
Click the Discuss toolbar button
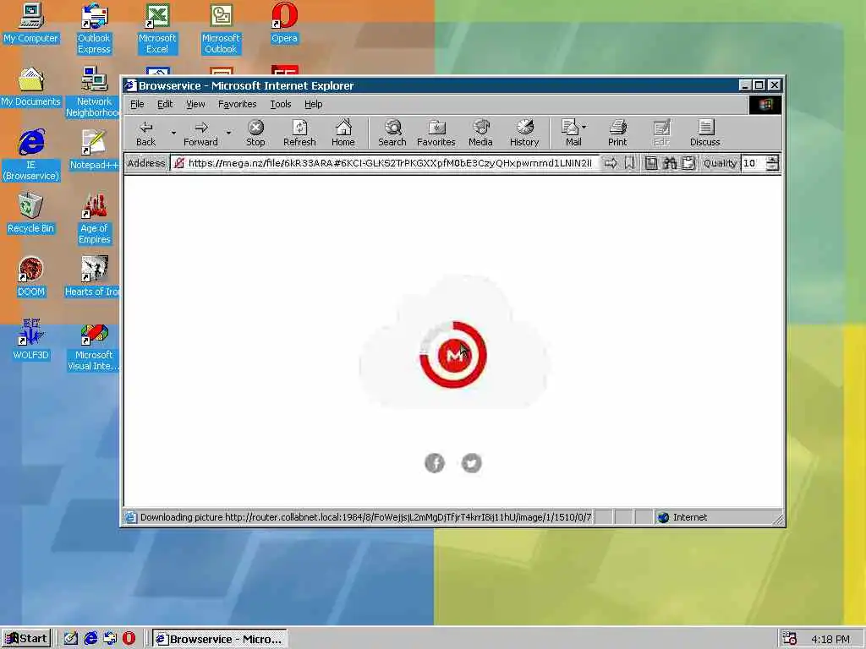pyautogui.click(x=704, y=133)
